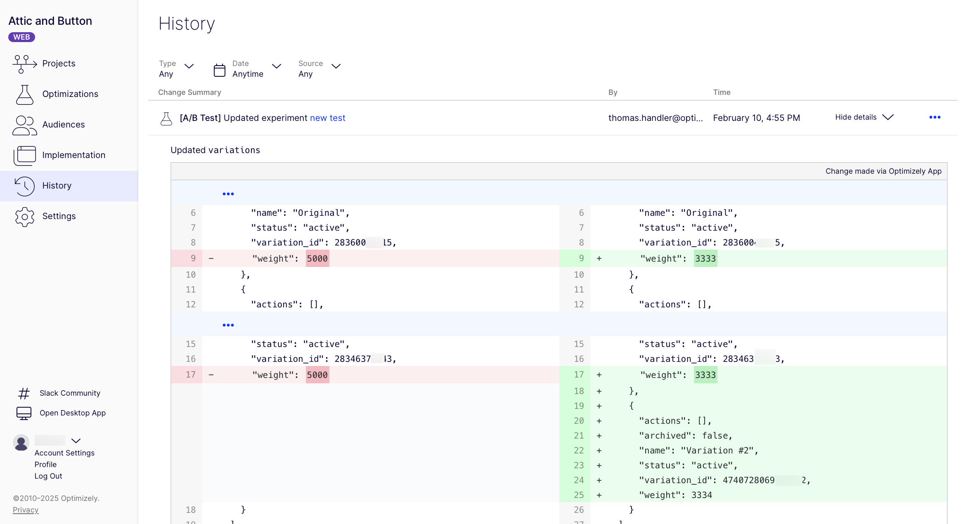Viewport: 961px width, 524px height.
Task: Click the Settings gear icon
Action: point(24,217)
